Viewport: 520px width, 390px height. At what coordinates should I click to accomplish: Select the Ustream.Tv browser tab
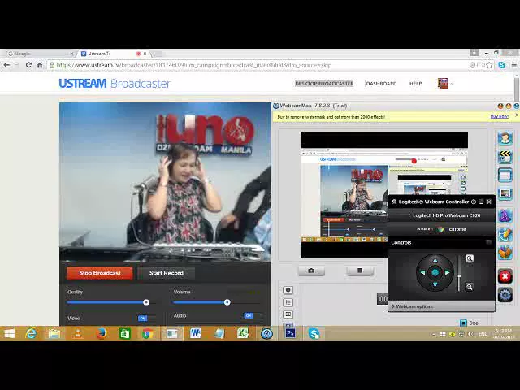coord(113,54)
